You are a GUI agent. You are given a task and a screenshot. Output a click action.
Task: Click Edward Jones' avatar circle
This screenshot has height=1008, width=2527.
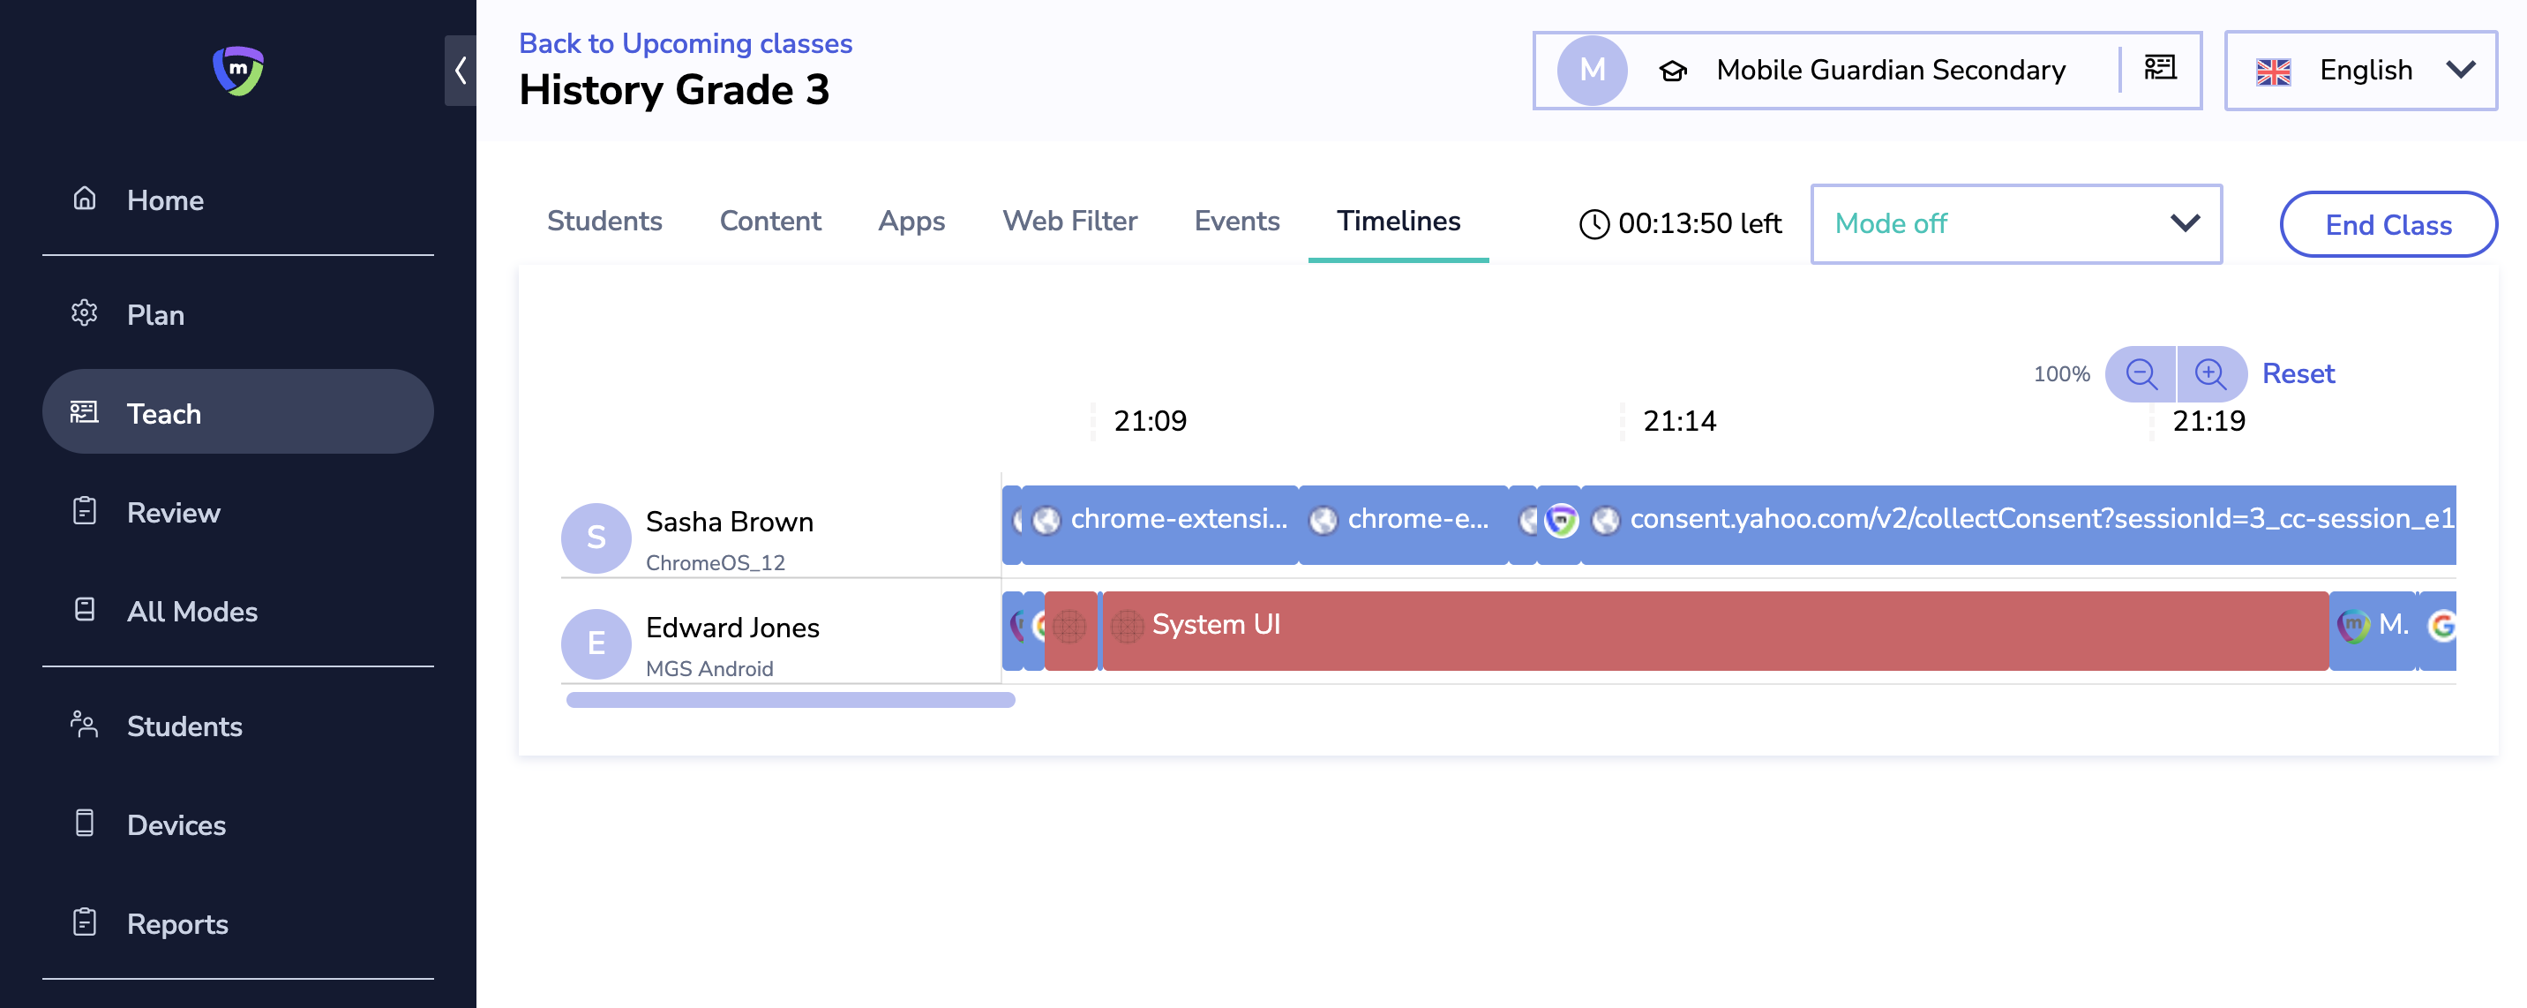[x=596, y=643]
